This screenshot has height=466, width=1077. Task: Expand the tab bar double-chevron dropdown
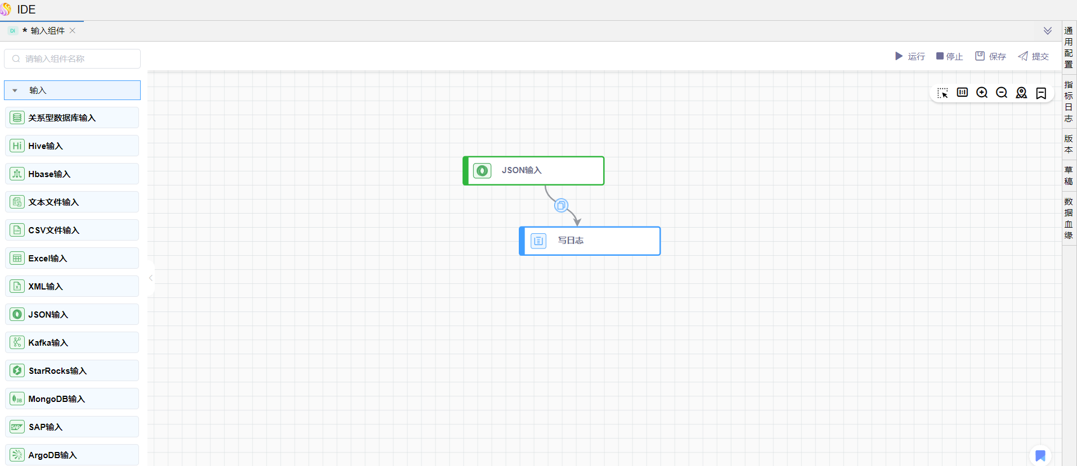(1048, 31)
